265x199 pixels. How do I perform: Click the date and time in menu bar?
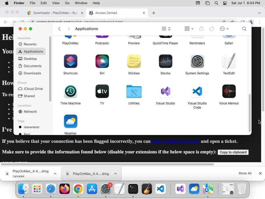[x=246, y=3]
